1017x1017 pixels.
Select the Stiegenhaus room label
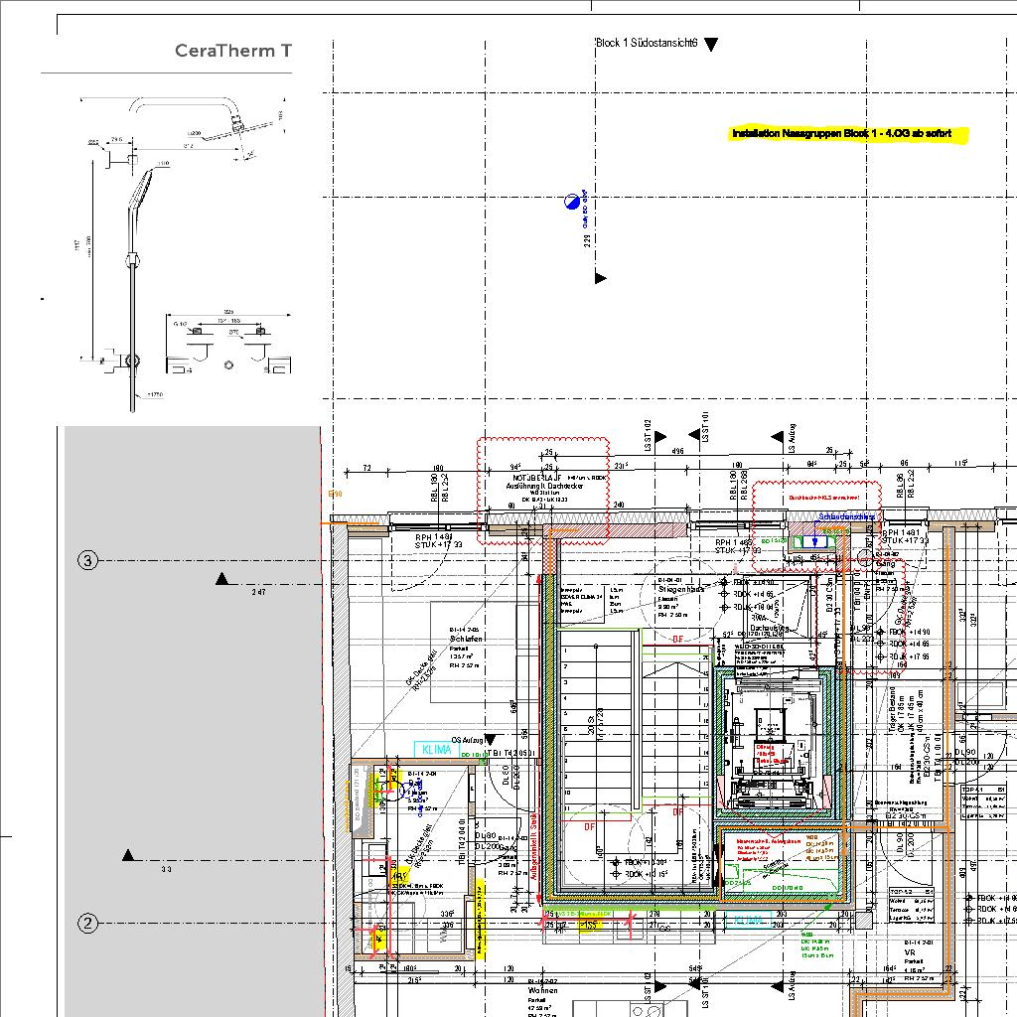(680, 590)
